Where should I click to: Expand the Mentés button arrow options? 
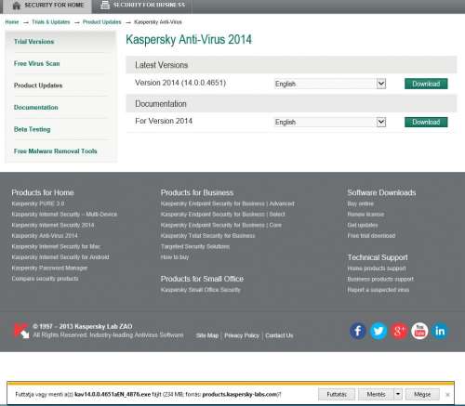398,394
